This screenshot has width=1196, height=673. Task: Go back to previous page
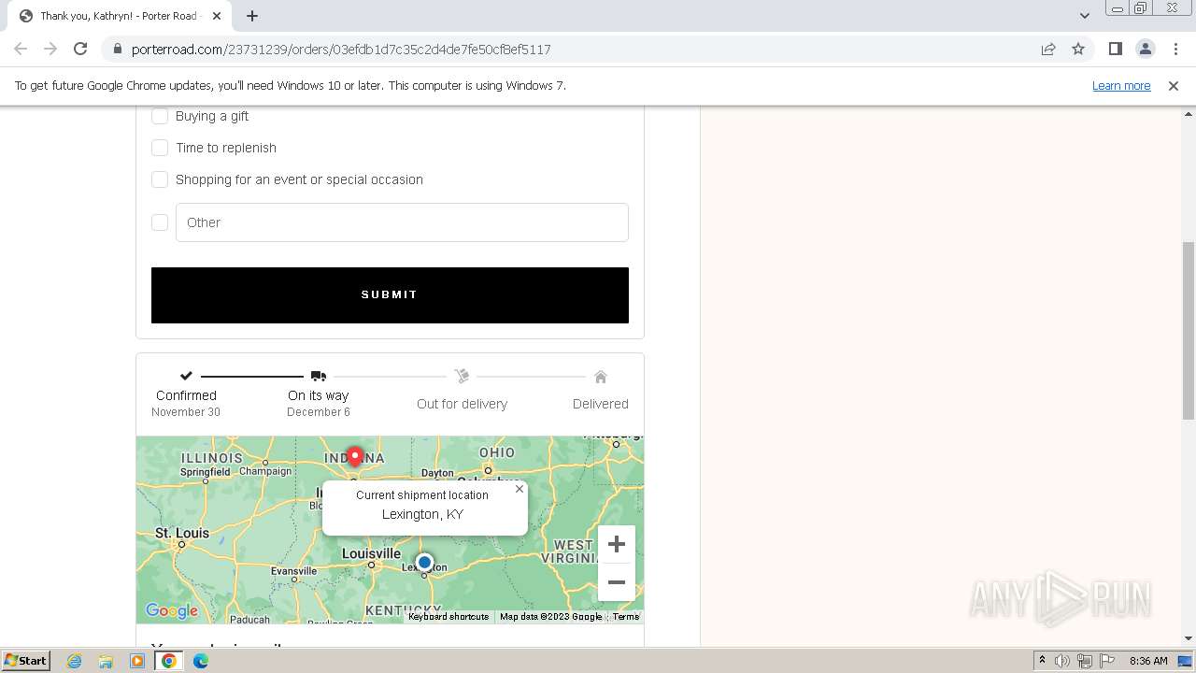coord(21,49)
